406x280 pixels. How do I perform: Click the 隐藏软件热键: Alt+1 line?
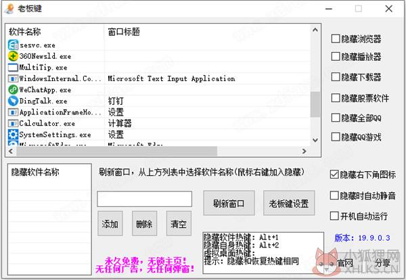(x=241, y=237)
